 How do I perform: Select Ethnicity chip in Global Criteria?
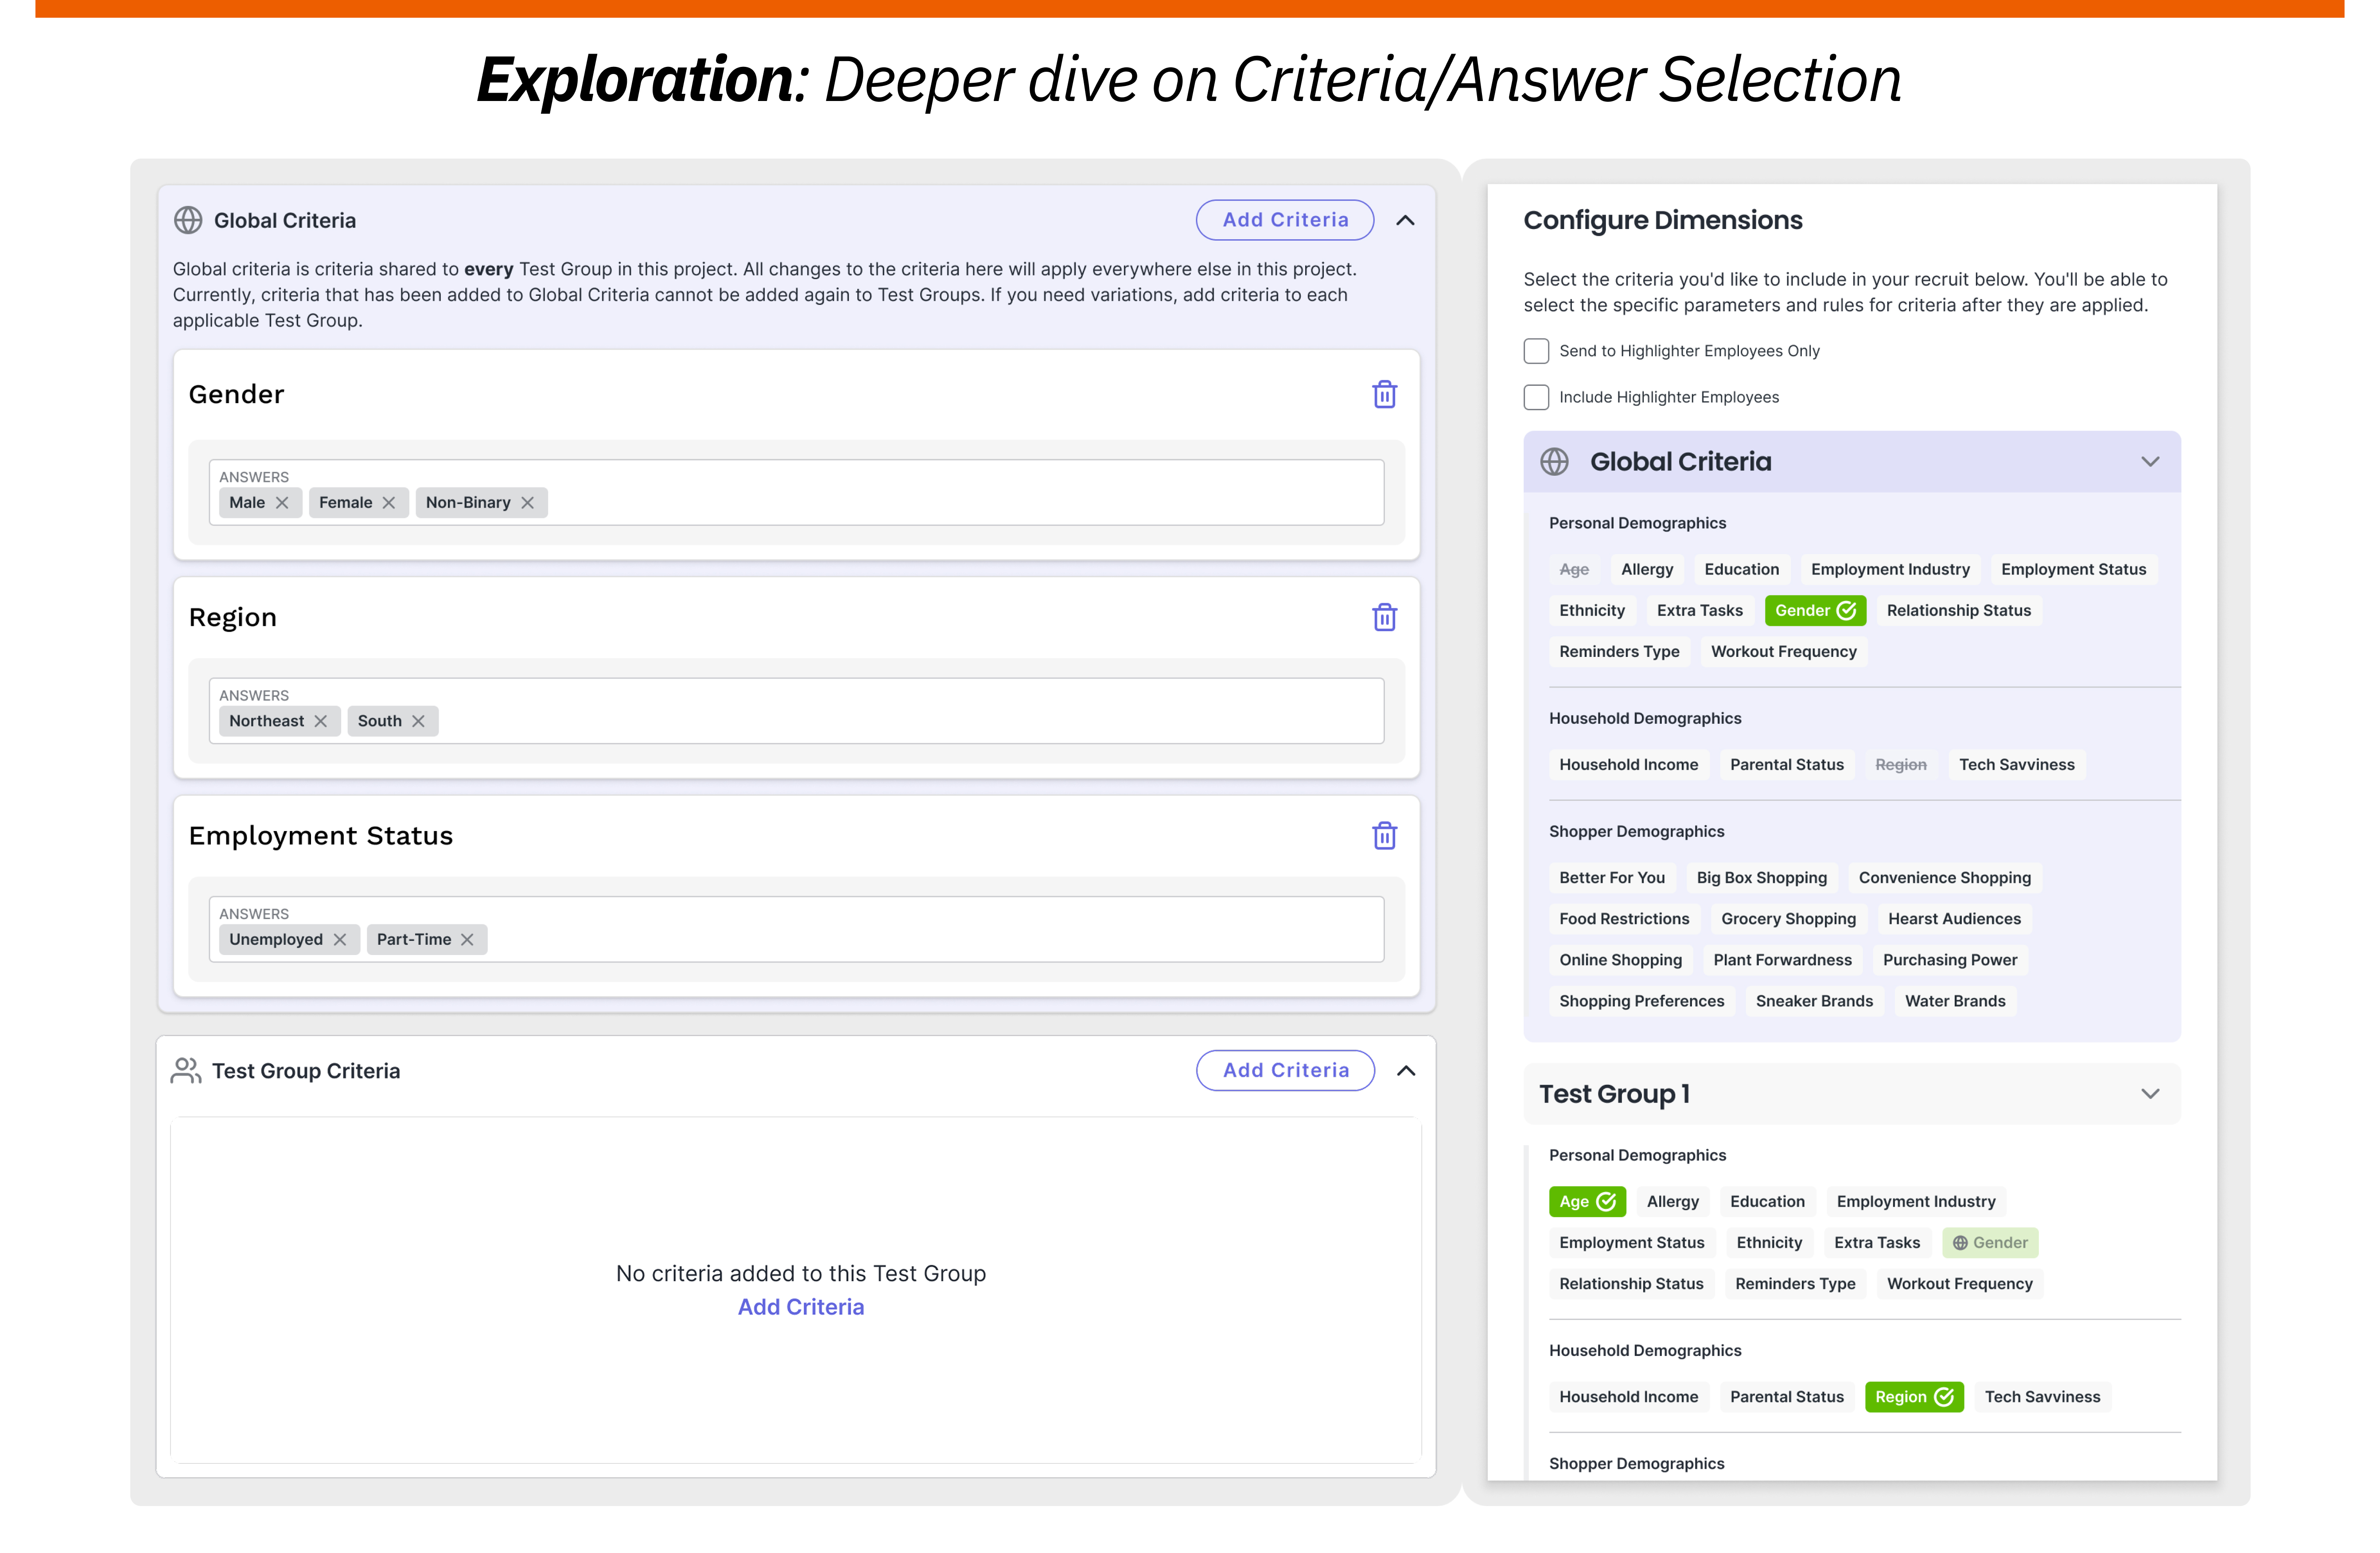pos(1592,610)
